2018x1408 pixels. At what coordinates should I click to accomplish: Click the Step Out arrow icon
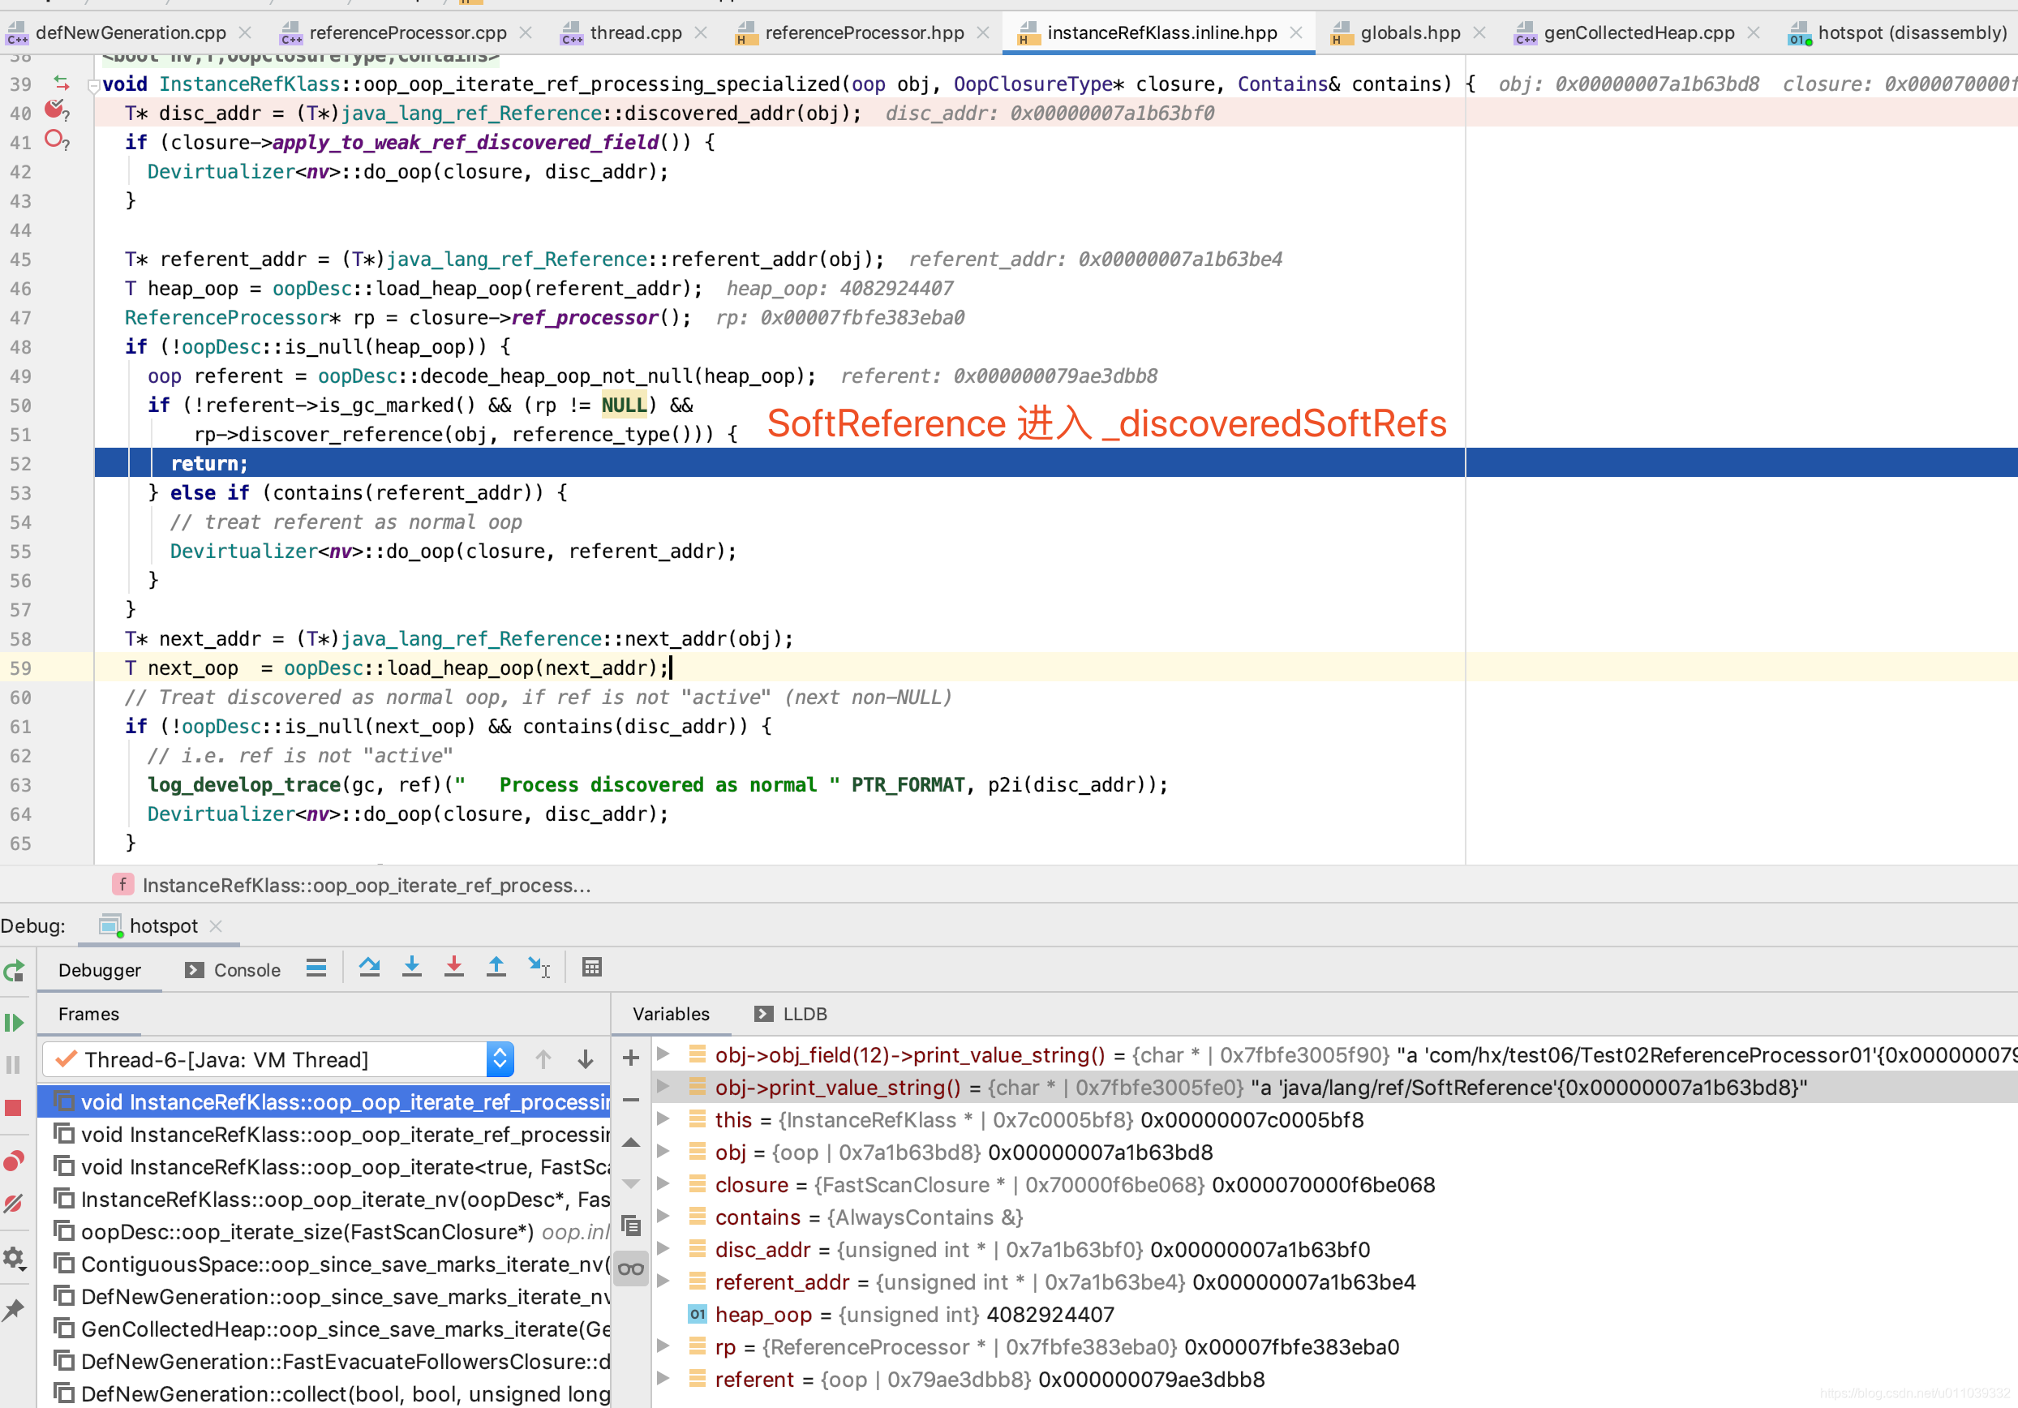coord(496,968)
